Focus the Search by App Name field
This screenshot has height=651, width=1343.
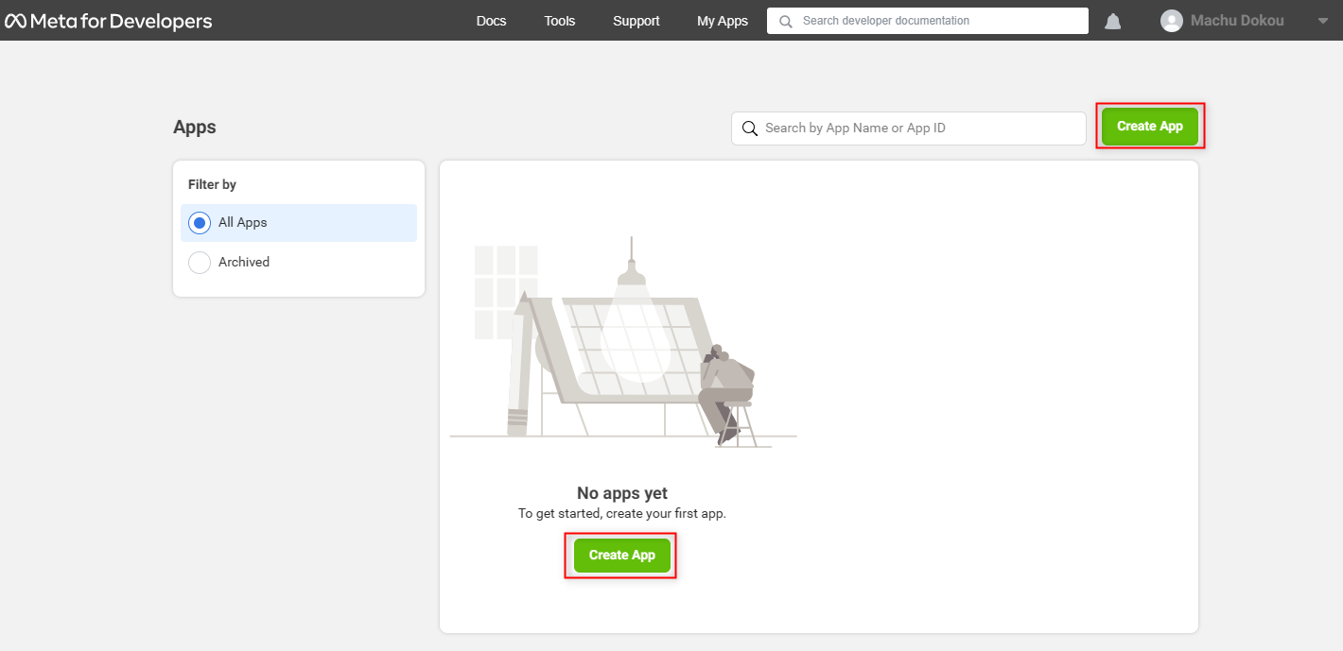[909, 128]
